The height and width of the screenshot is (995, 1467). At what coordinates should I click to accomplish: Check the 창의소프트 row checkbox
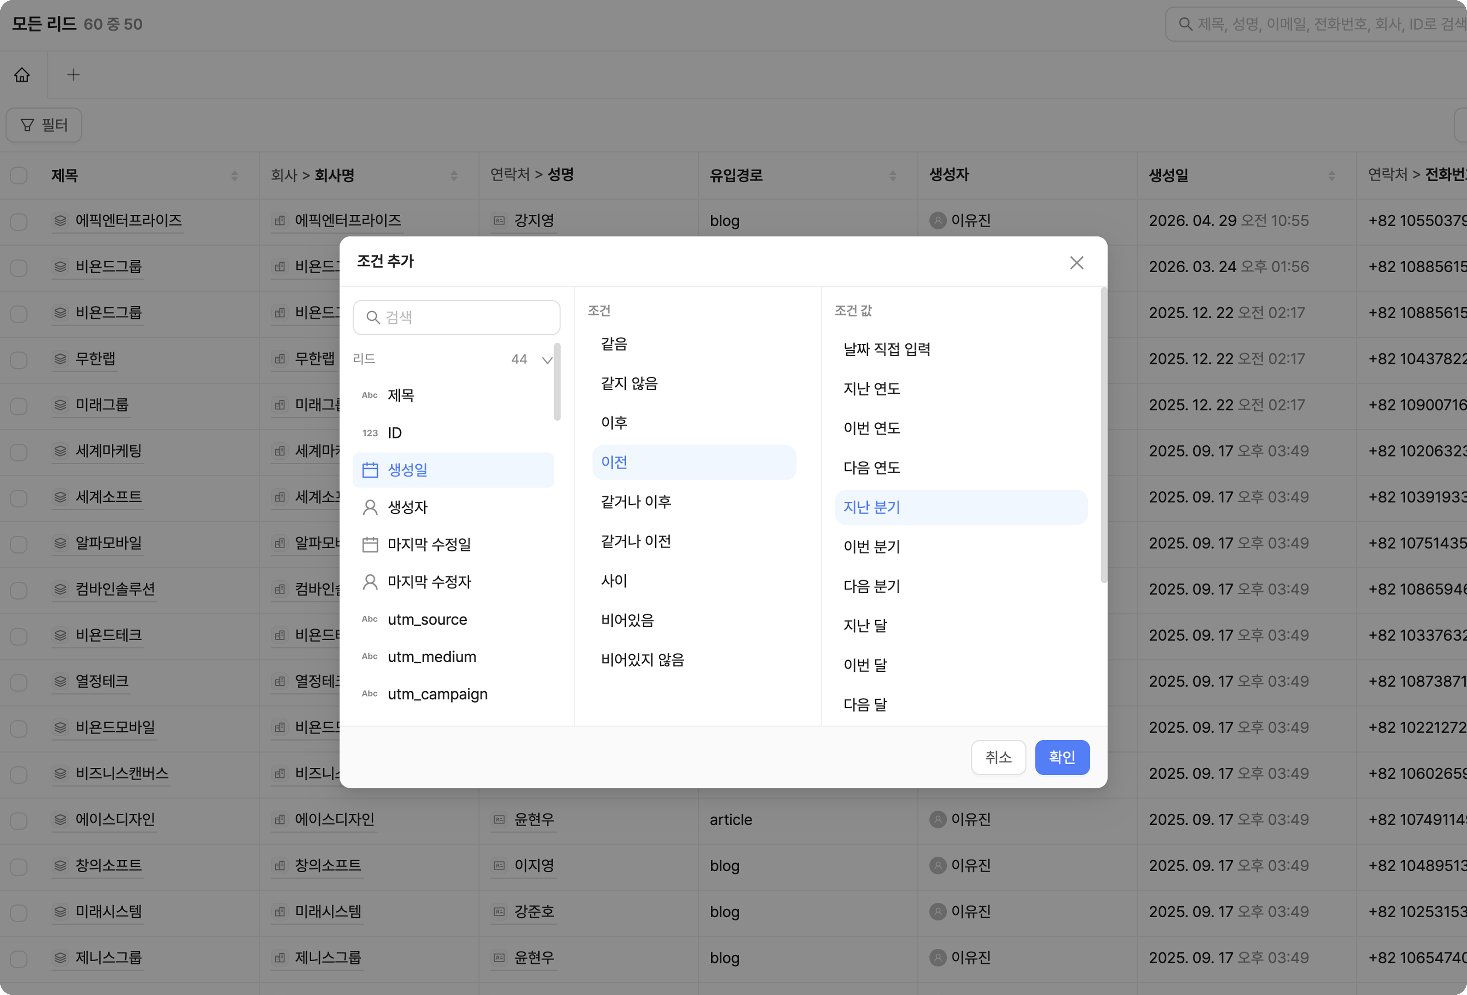(x=19, y=866)
